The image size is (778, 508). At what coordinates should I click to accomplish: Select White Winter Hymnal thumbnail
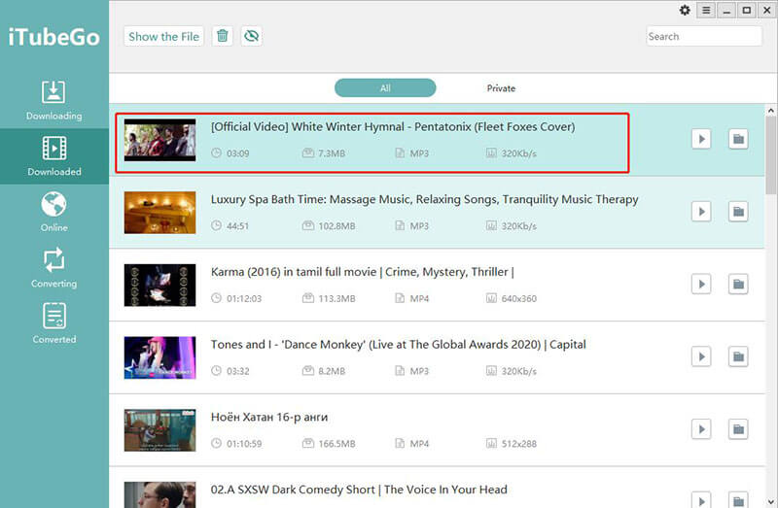pyautogui.click(x=159, y=140)
